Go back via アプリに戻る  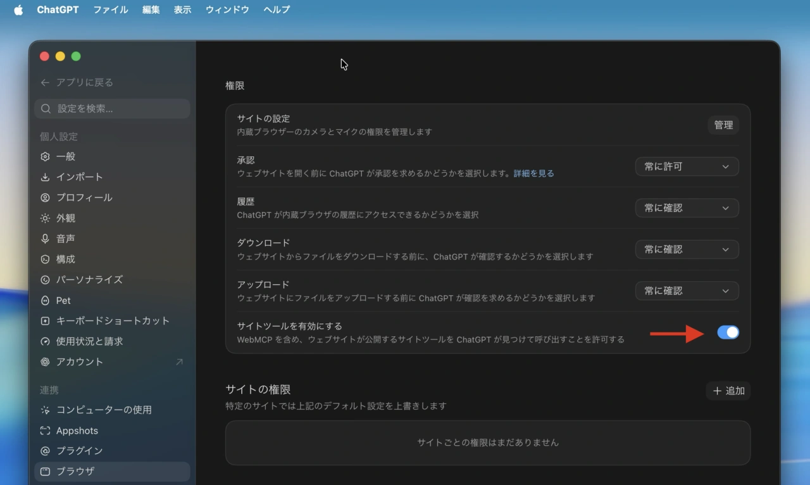pyautogui.click(x=77, y=82)
